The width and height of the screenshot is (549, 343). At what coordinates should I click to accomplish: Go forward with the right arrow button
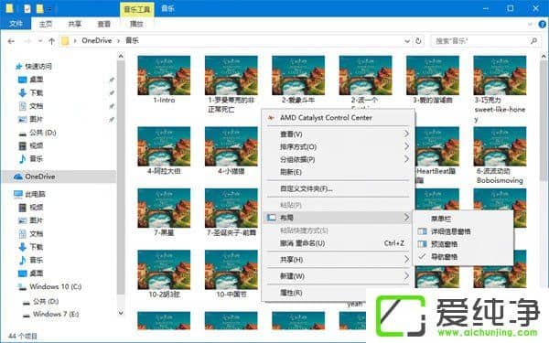tap(27, 41)
